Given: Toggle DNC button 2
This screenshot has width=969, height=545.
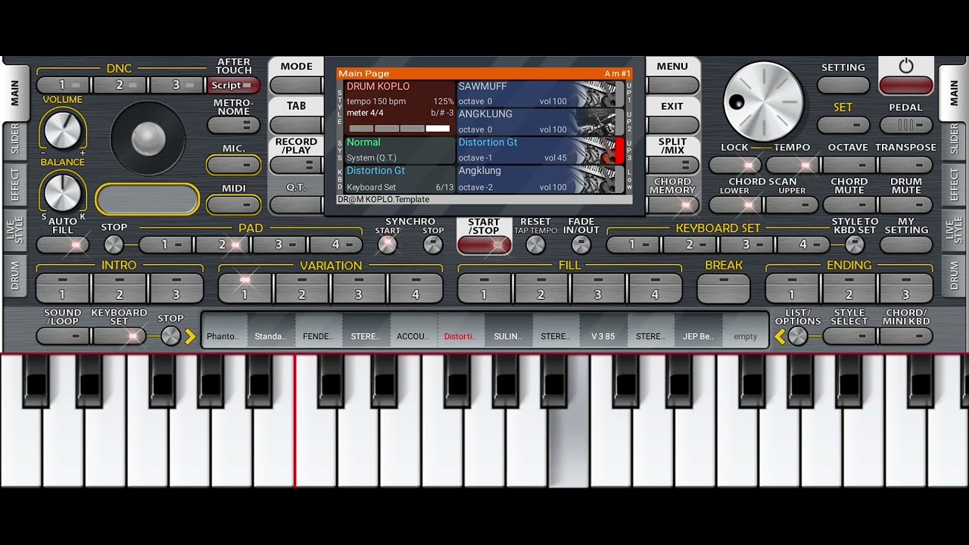Looking at the screenshot, I should click(x=120, y=85).
